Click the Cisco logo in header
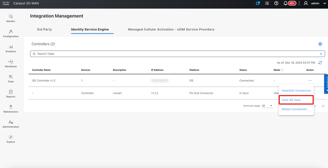 6,3
